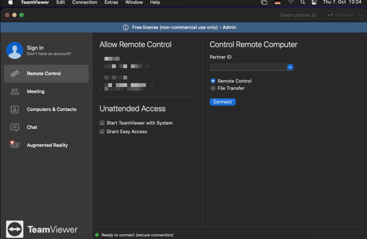Image resolution: width=367 pixels, height=239 pixels.
Task: Click Ready to connect status text
Action: point(137,235)
